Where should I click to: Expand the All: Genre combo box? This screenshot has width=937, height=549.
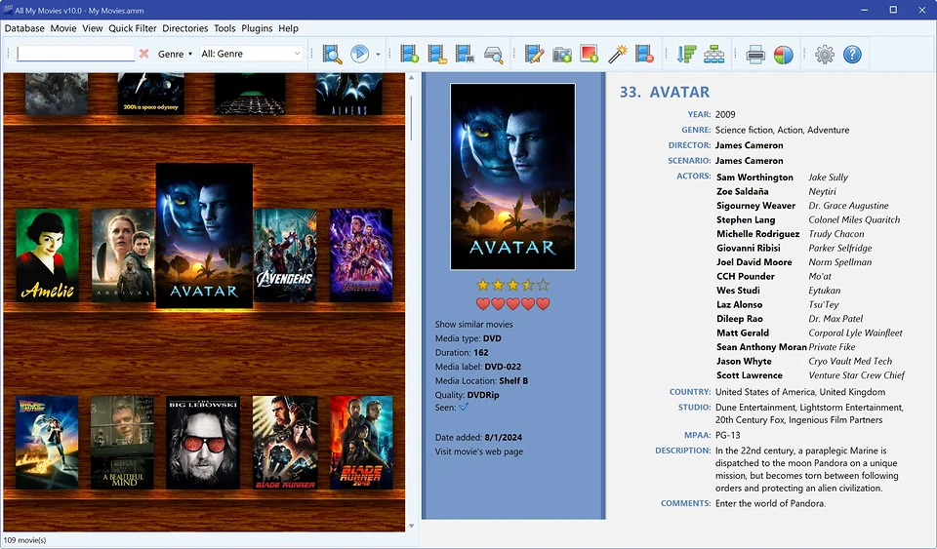tap(251, 54)
